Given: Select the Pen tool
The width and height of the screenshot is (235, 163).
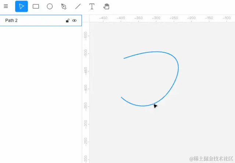Looking at the screenshot, I should [64, 7].
